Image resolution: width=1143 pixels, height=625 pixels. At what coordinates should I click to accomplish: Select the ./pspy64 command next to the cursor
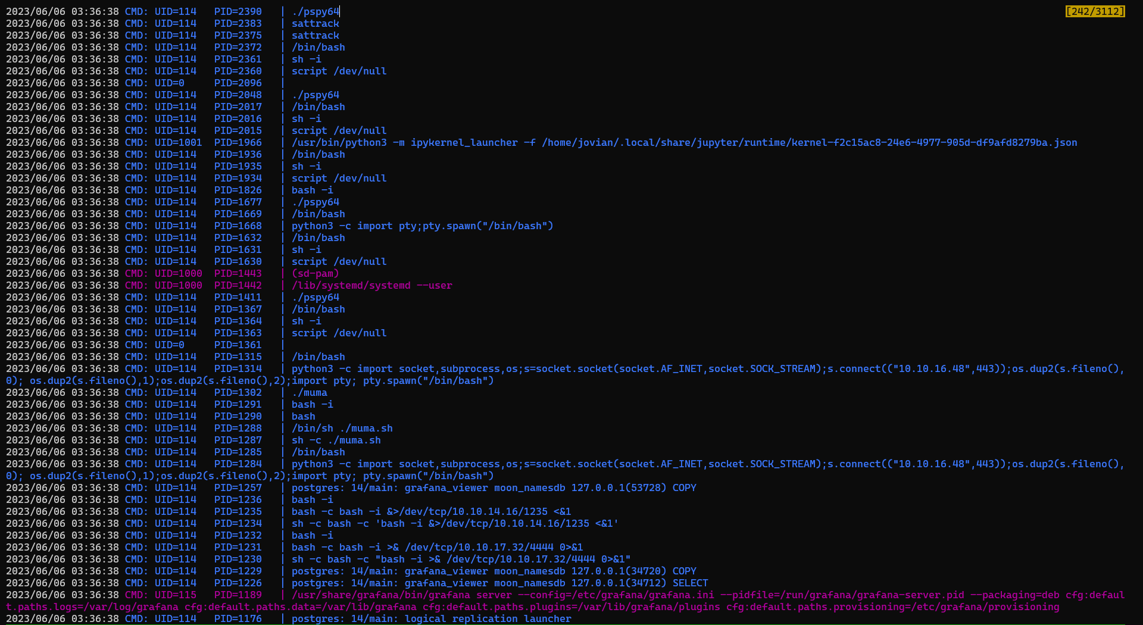pyautogui.click(x=315, y=11)
